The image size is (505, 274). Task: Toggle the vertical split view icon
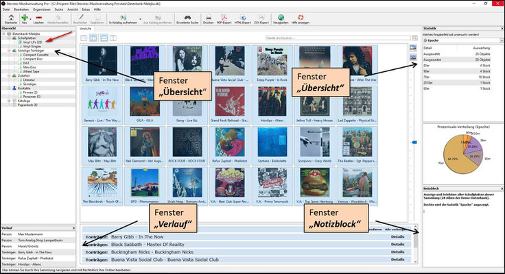[113, 38]
